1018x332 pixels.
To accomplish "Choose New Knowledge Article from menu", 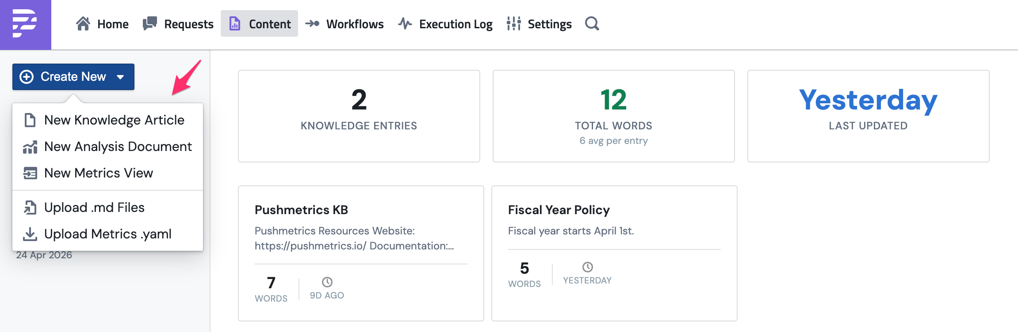I will (x=107, y=120).
